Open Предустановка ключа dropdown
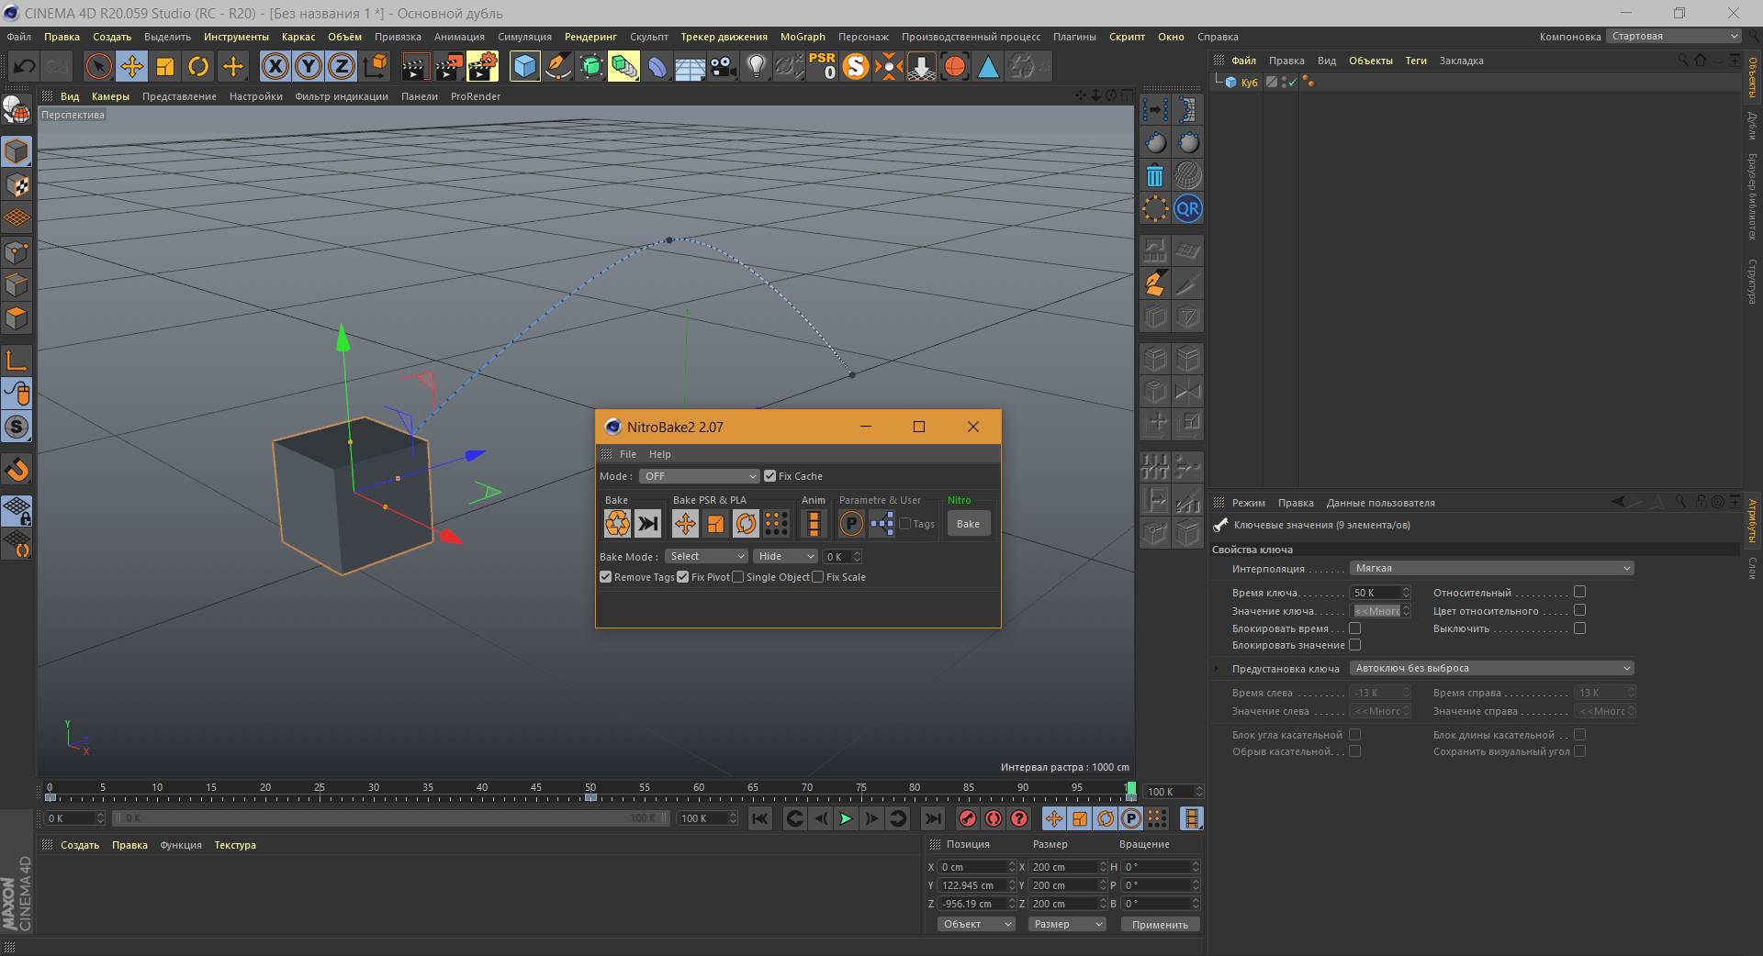The width and height of the screenshot is (1763, 956). click(1491, 669)
